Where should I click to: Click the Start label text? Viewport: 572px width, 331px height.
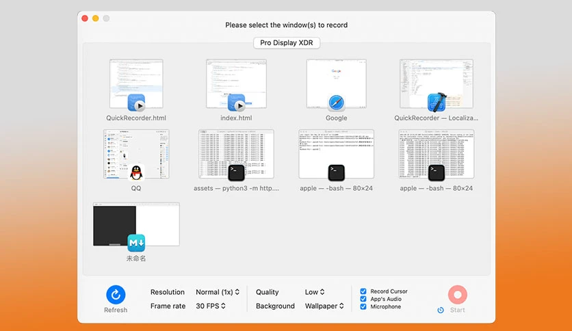pyautogui.click(x=458, y=310)
